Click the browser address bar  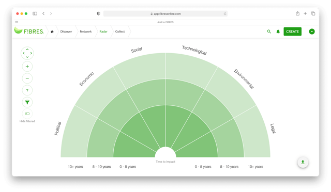pos(165,14)
